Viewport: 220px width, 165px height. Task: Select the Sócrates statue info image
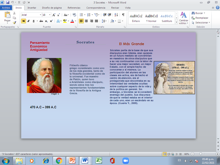pos(174,78)
